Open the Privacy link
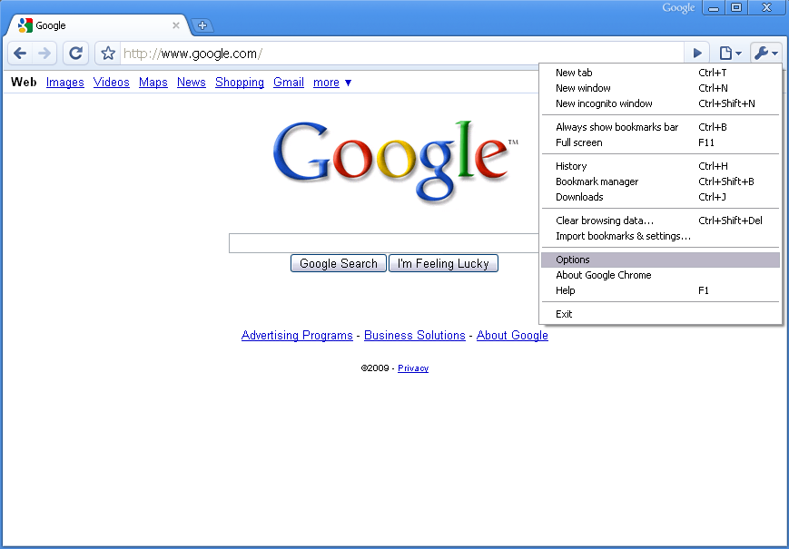This screenshot has height=549, width=789. click(413, 368)
